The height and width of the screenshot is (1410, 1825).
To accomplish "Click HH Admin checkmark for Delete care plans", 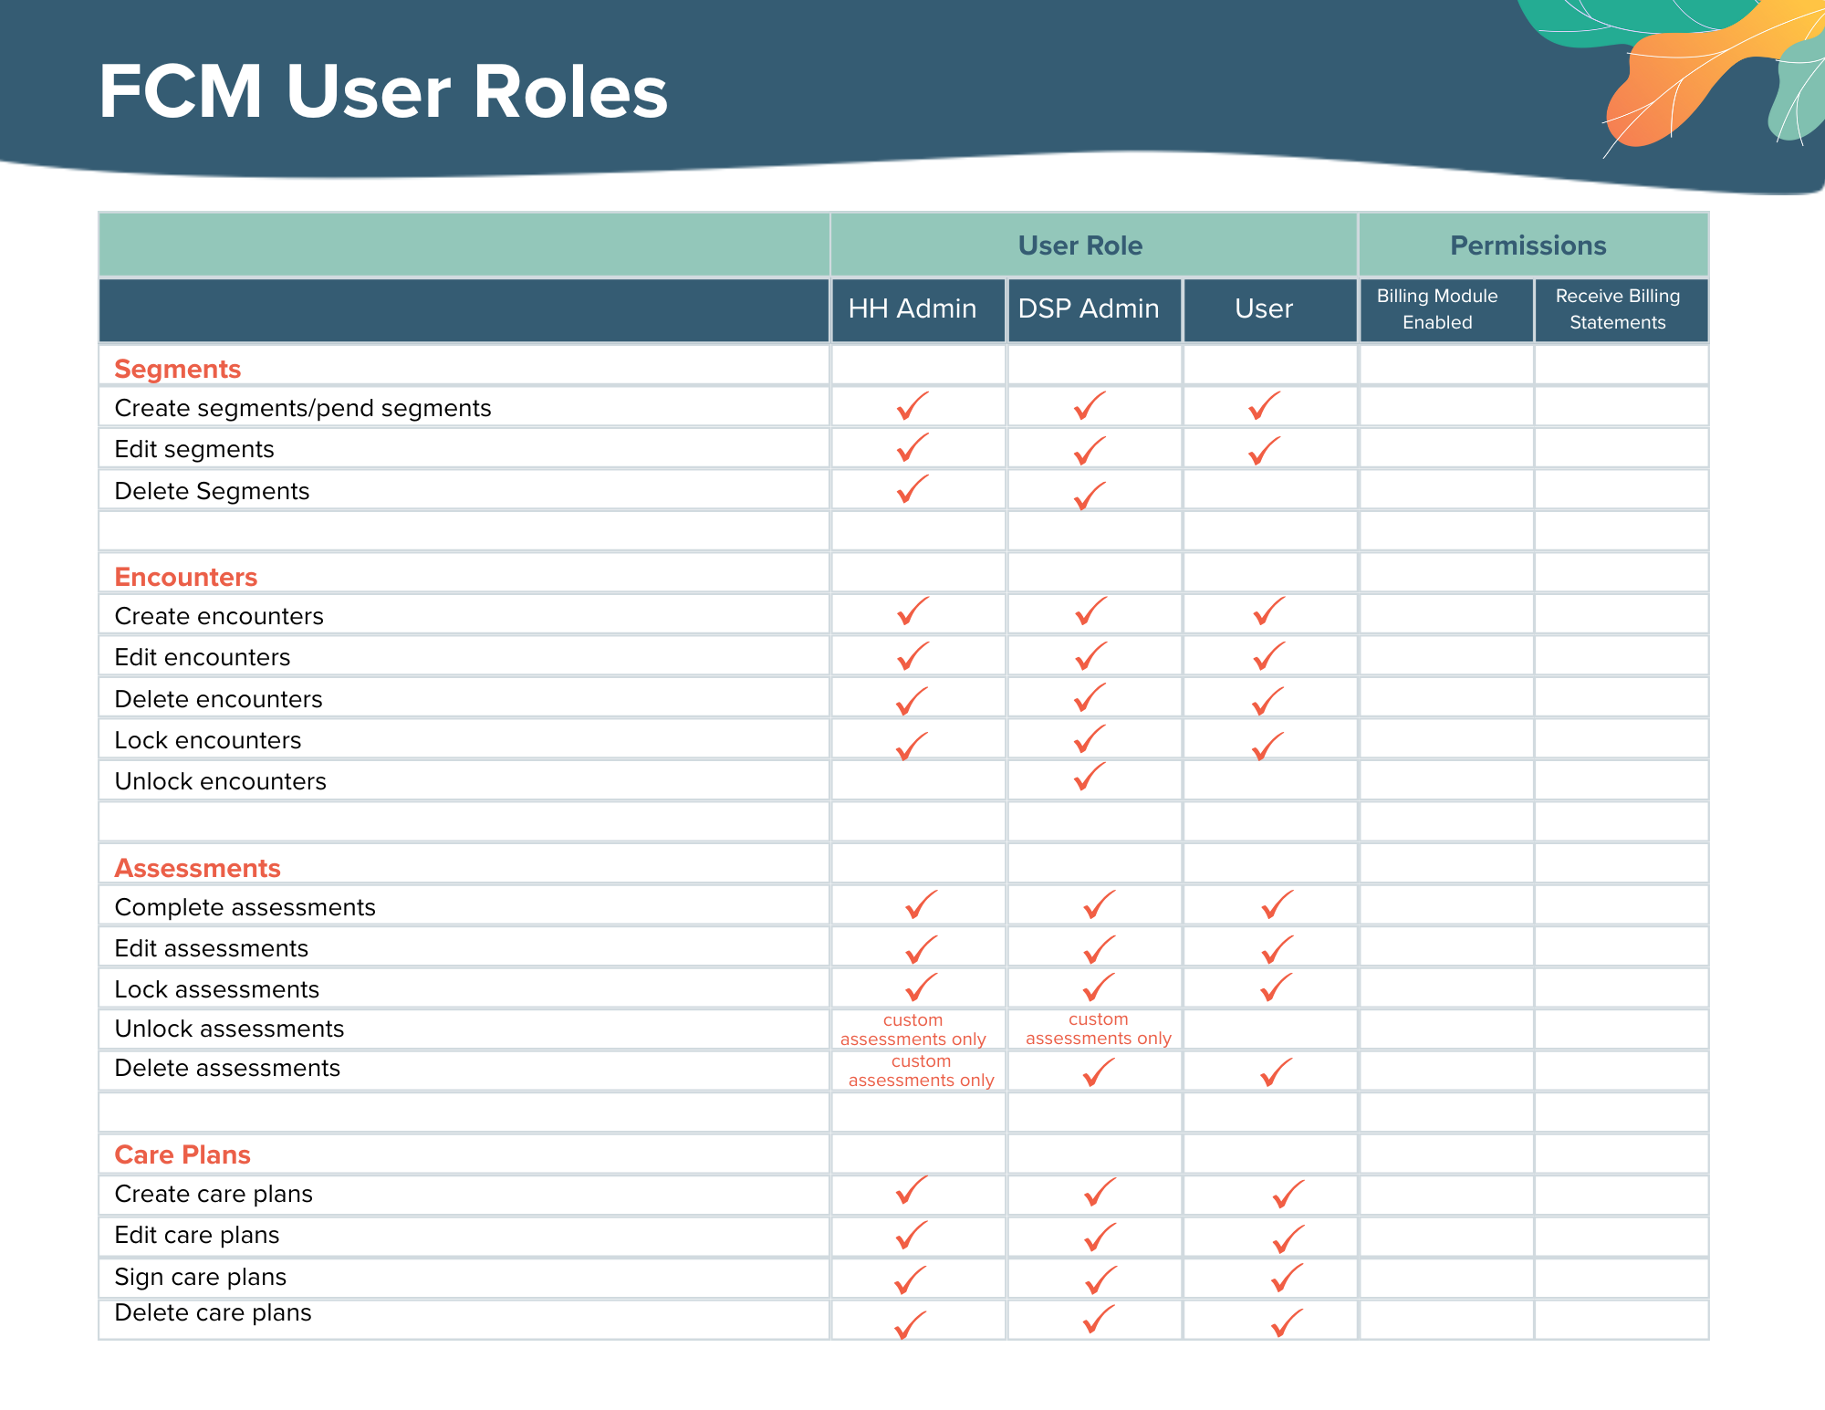I will coord(910,1325).
